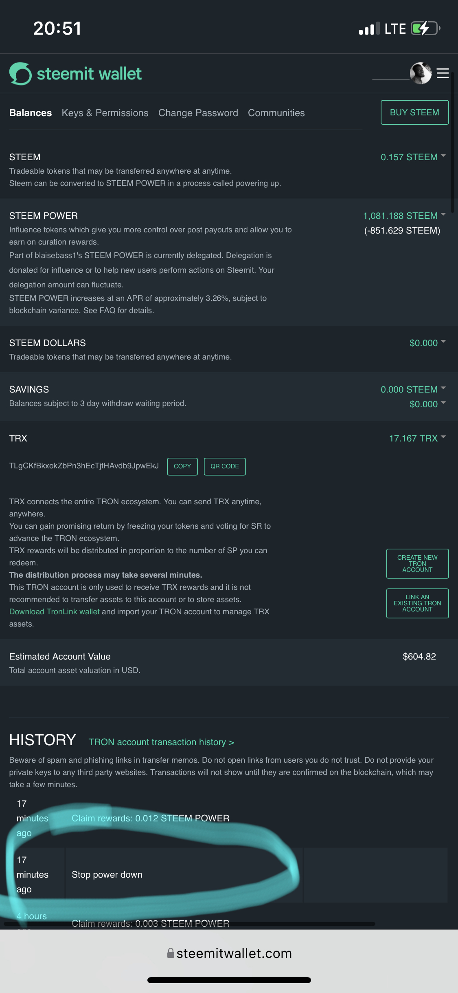
Task: Tap the padlock icon beside steemitwallet.com
Action: point(171,953)
